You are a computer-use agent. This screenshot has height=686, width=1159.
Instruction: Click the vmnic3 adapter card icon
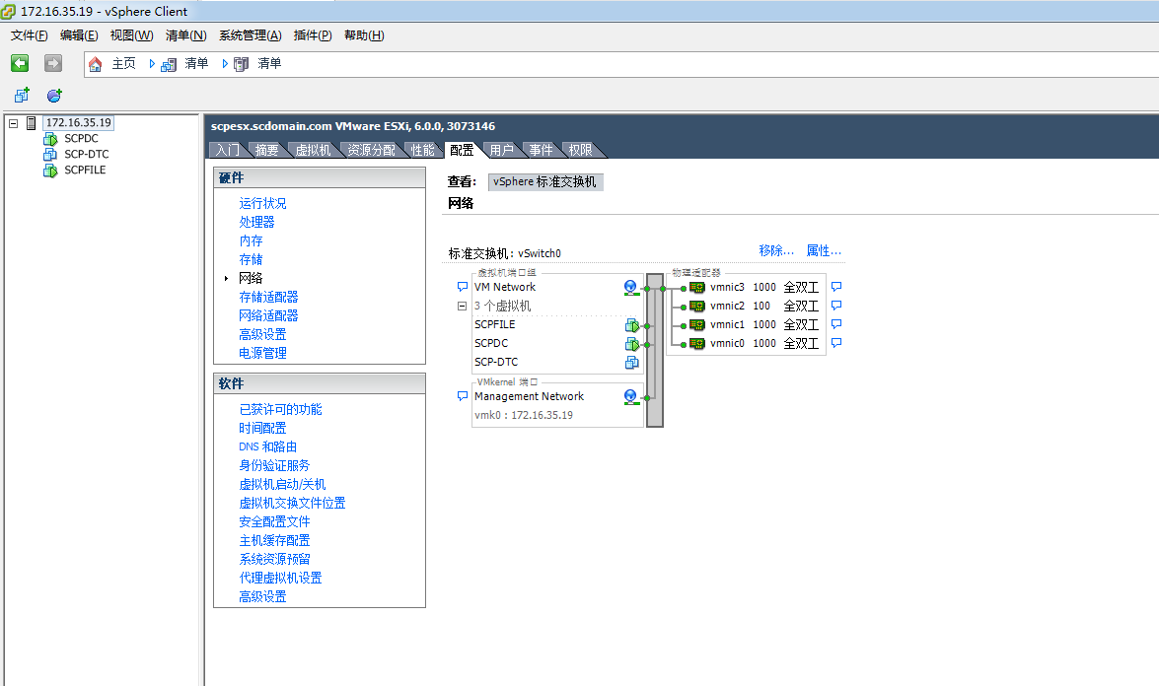click(x=697, y=287)
